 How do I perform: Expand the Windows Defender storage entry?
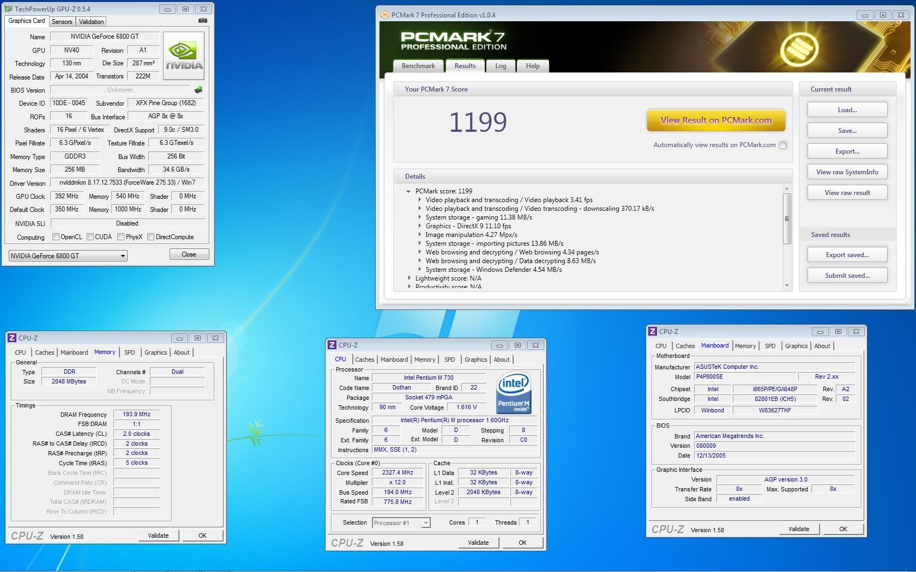(419, 270)
